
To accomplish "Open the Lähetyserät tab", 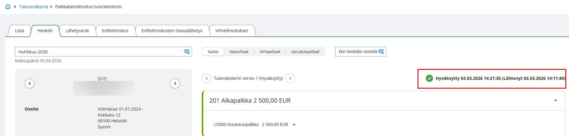I will tap(77, 31).
